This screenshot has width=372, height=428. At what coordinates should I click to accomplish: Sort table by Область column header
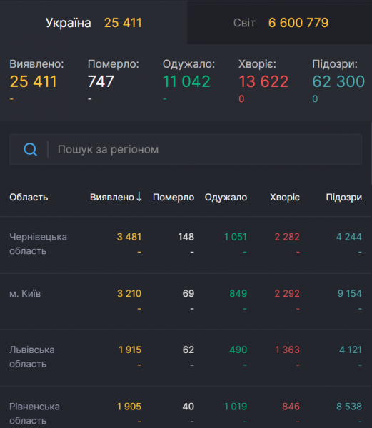29,197
